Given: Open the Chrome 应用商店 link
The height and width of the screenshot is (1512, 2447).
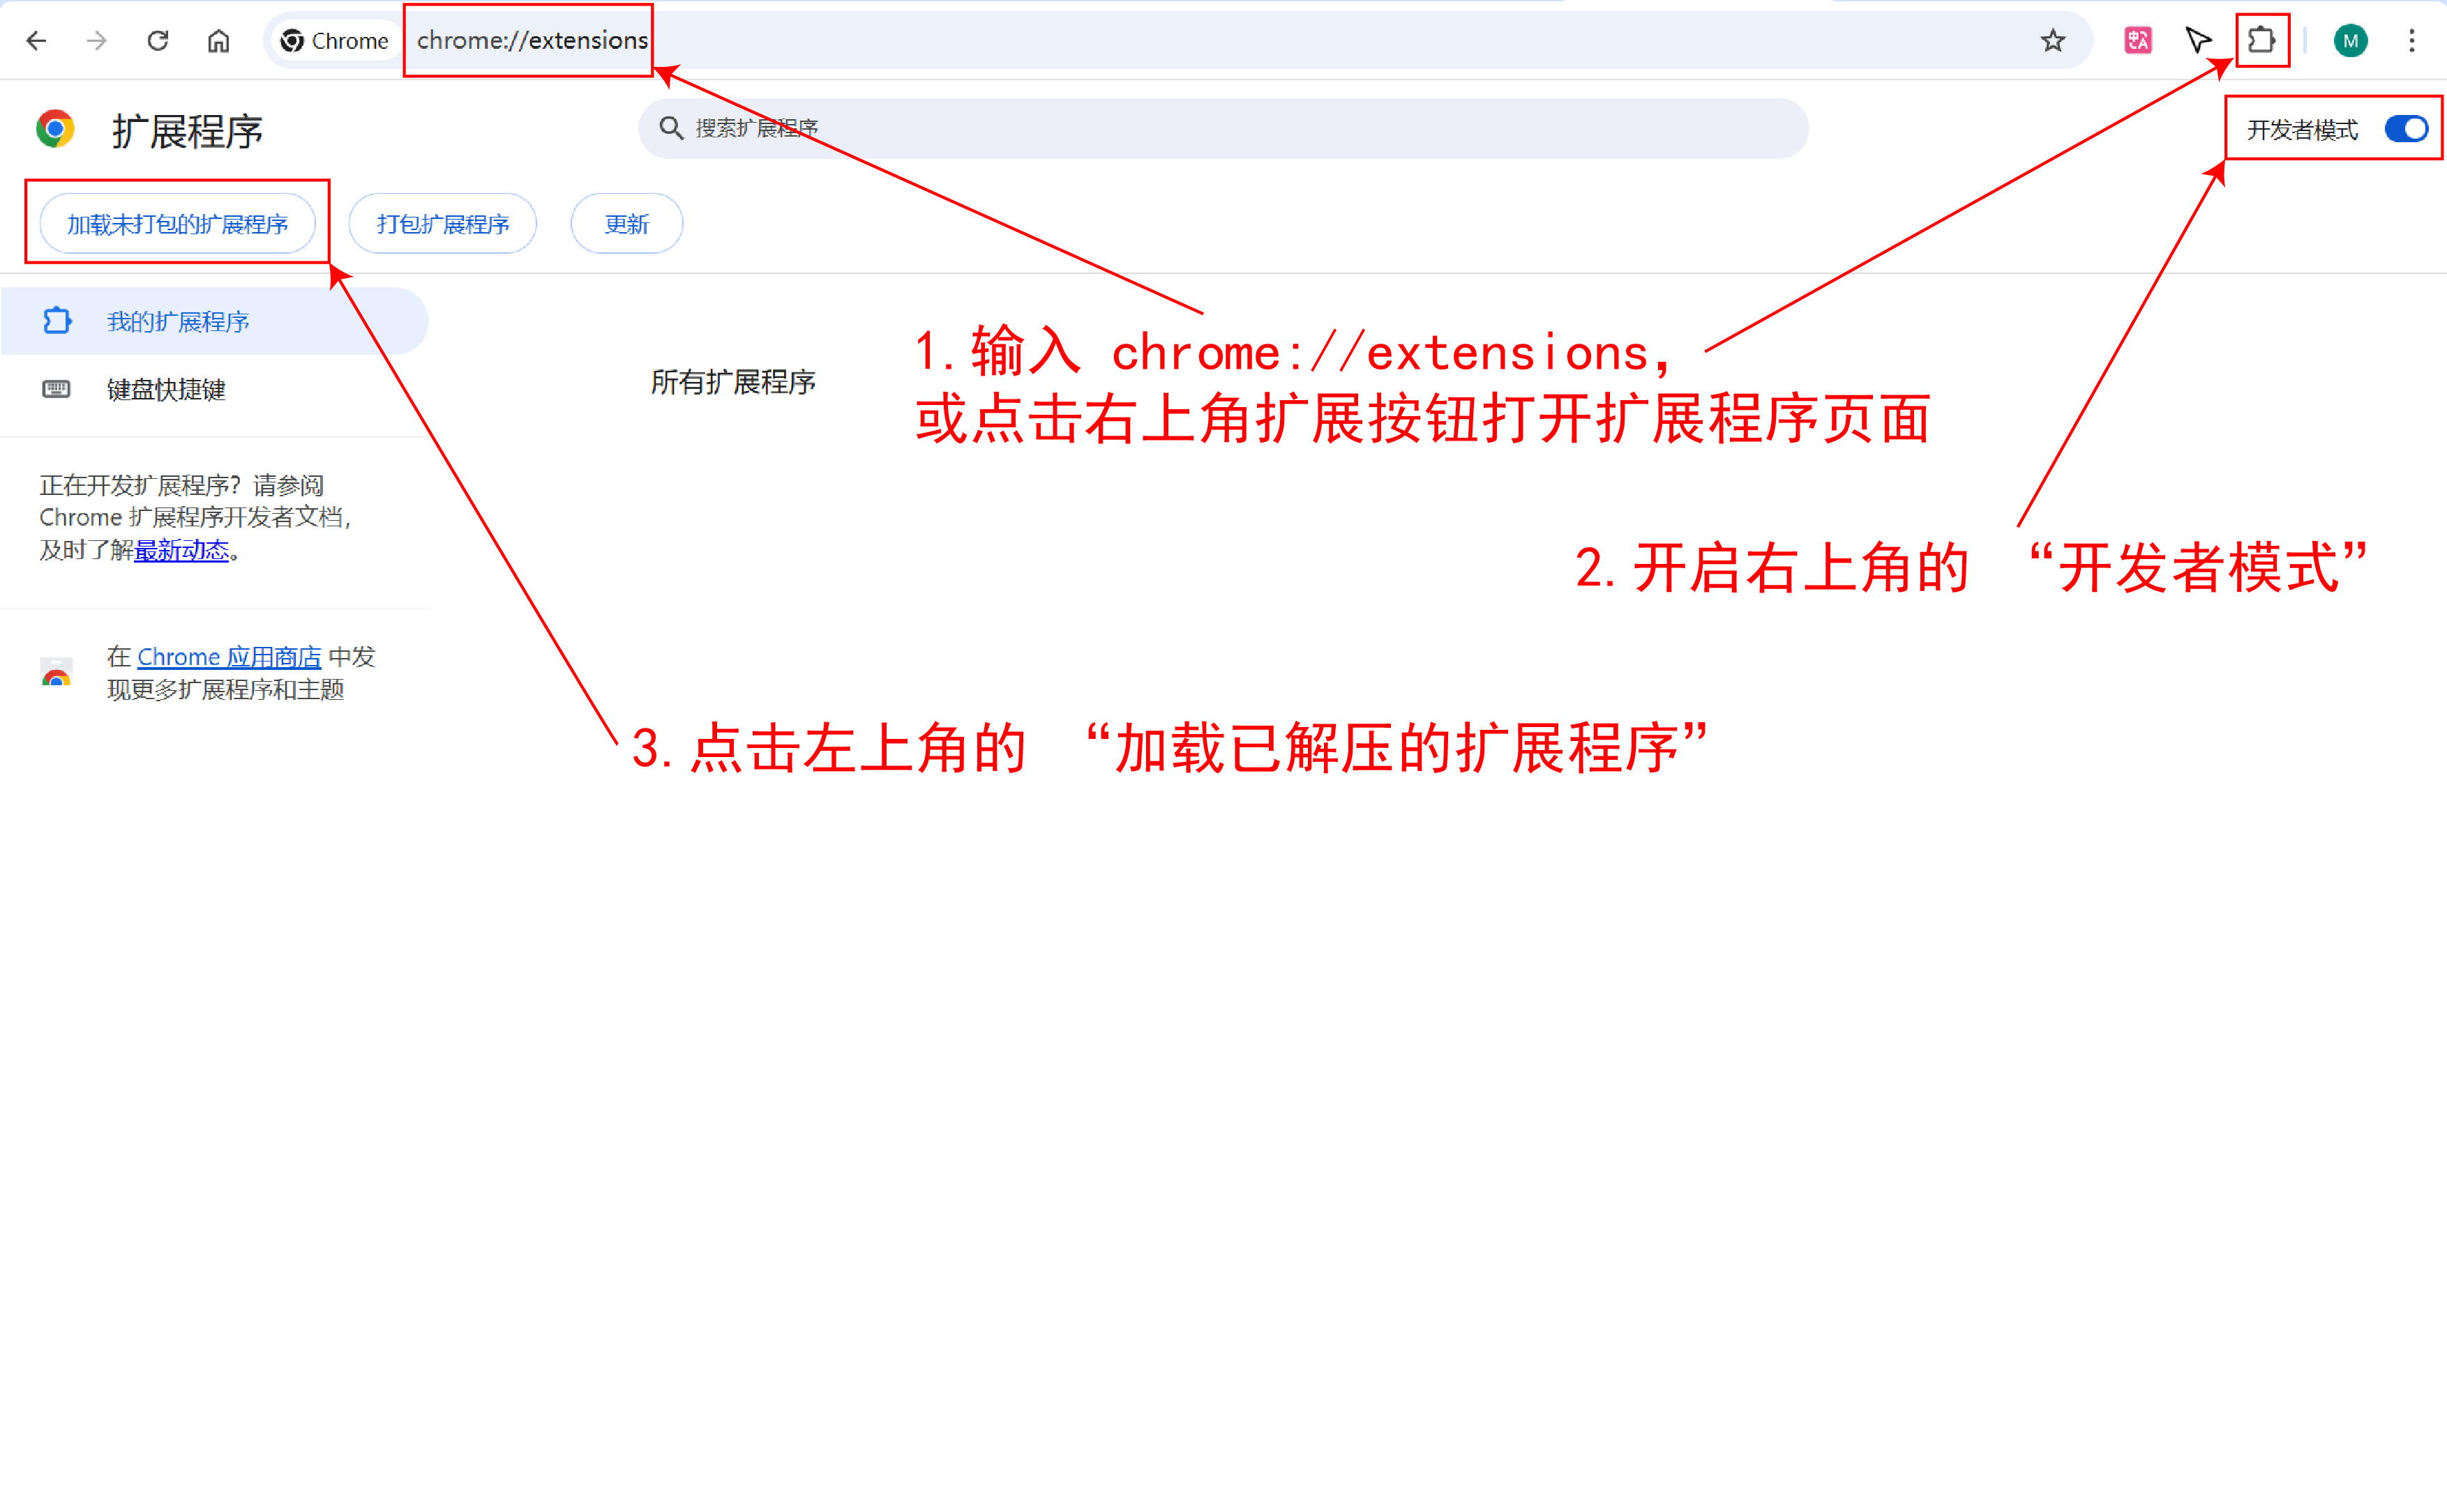Looking at the screenshot, I should pyautogui.click(x=229, y=657).
